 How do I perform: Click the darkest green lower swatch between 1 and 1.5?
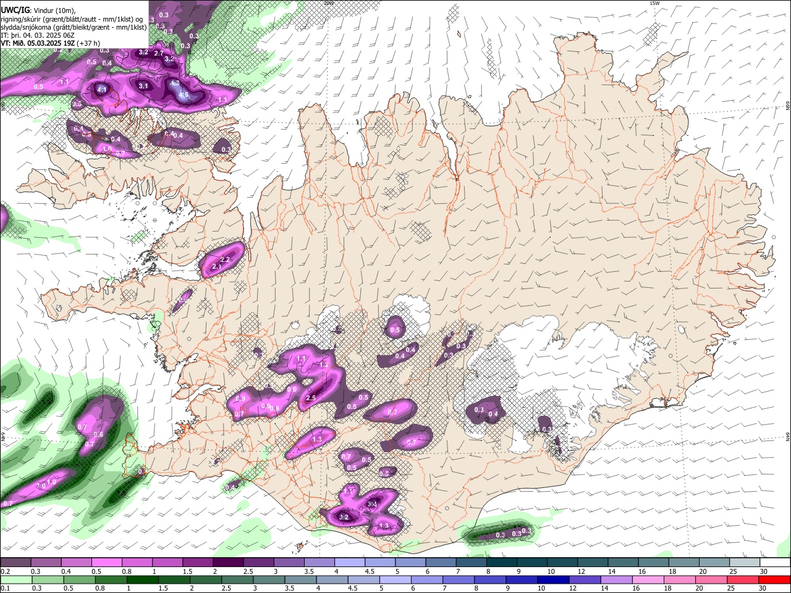click(x=143, y=579)
